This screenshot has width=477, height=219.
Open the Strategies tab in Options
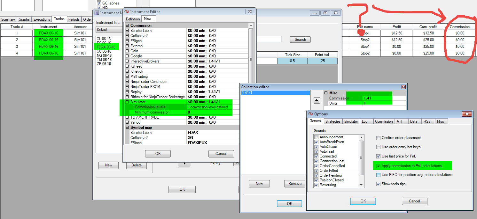pos(333,121)
